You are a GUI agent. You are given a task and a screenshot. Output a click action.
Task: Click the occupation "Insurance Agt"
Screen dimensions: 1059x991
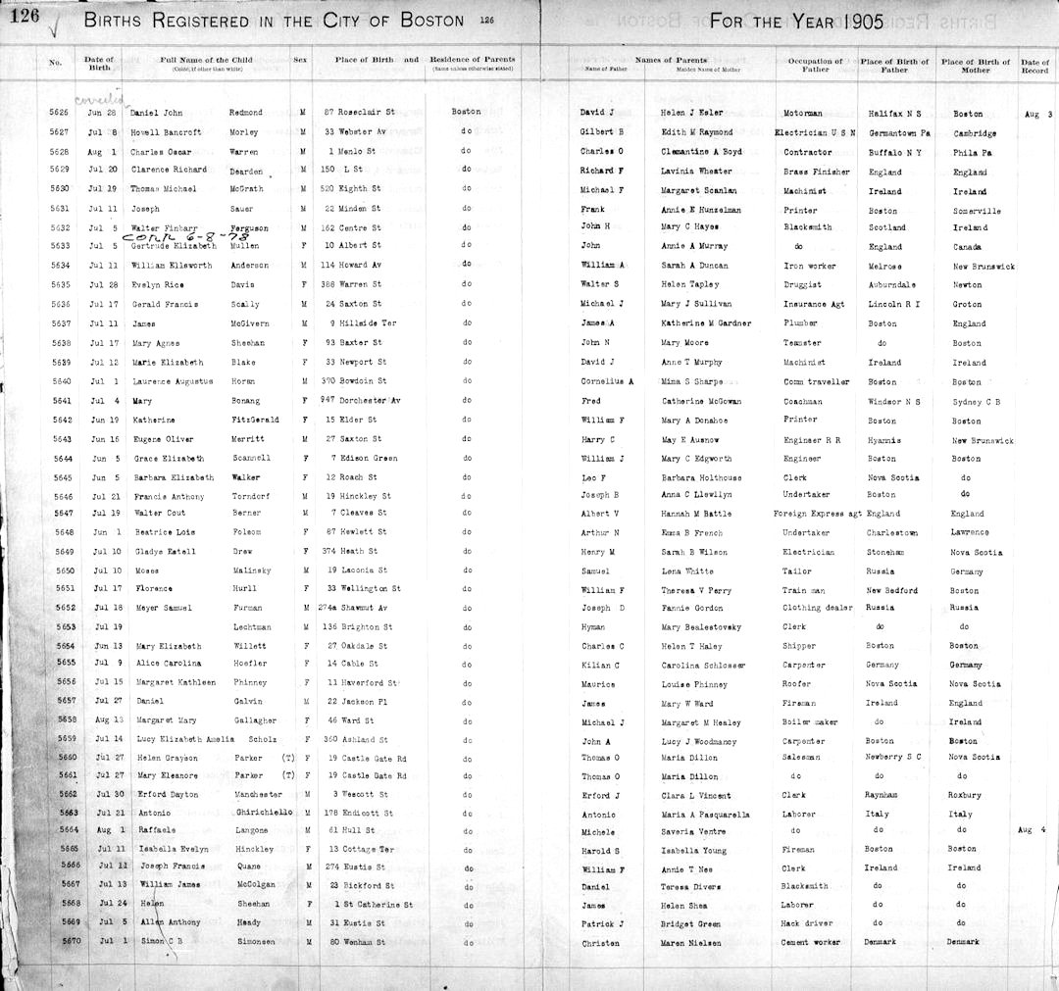(815, 304)
